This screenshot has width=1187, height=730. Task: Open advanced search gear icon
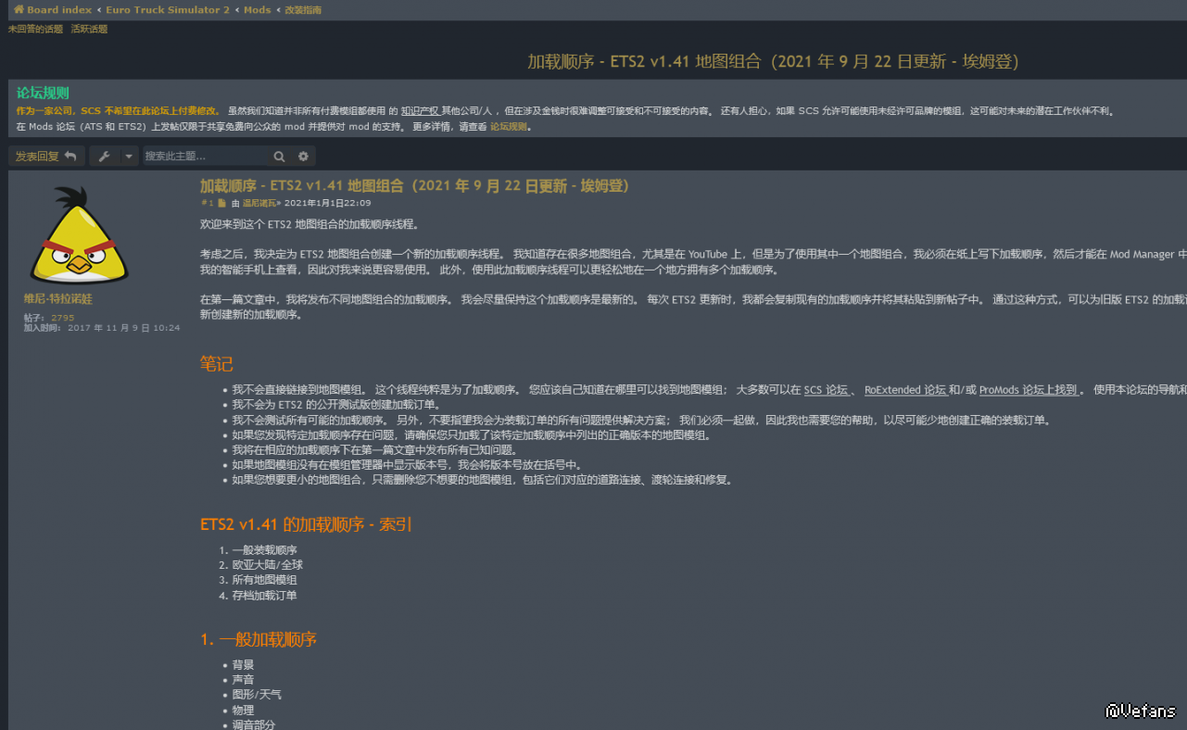pyautogui.click(x=302, y=157)
